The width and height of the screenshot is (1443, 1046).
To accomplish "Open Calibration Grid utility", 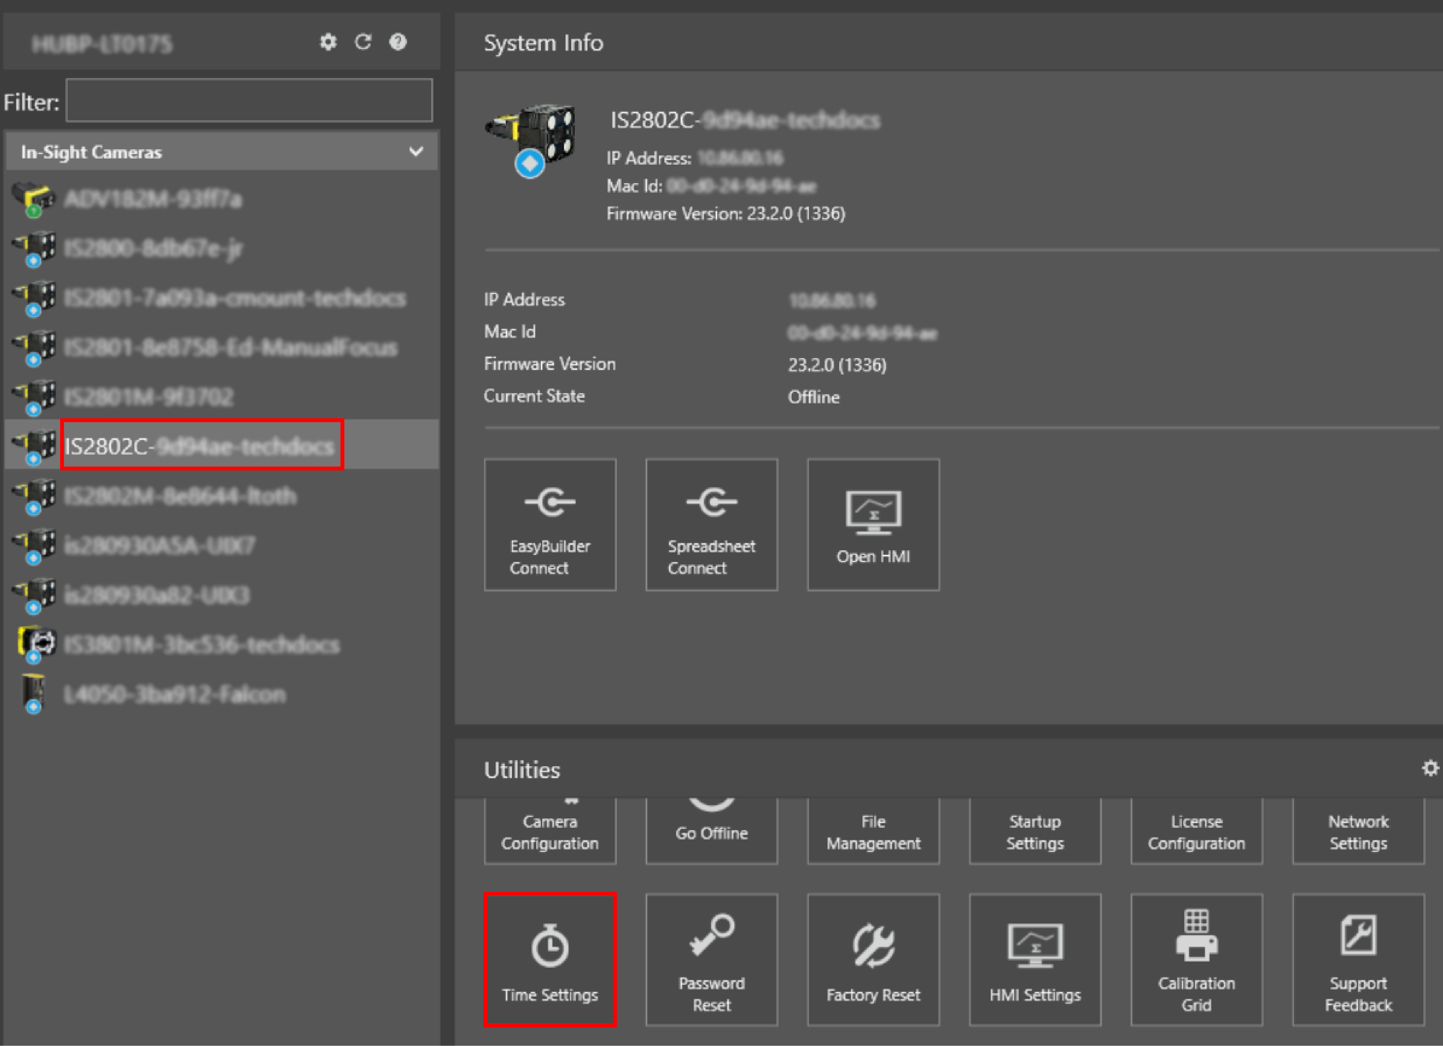I will pos(1196,959).
